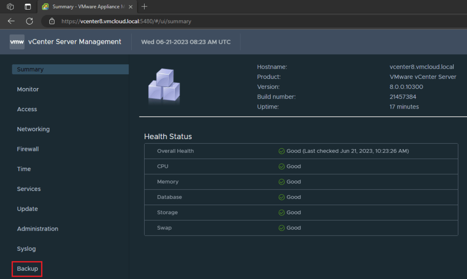467x279 pixels.
Task: Open the Update section
Action: [x=27, y=209]
